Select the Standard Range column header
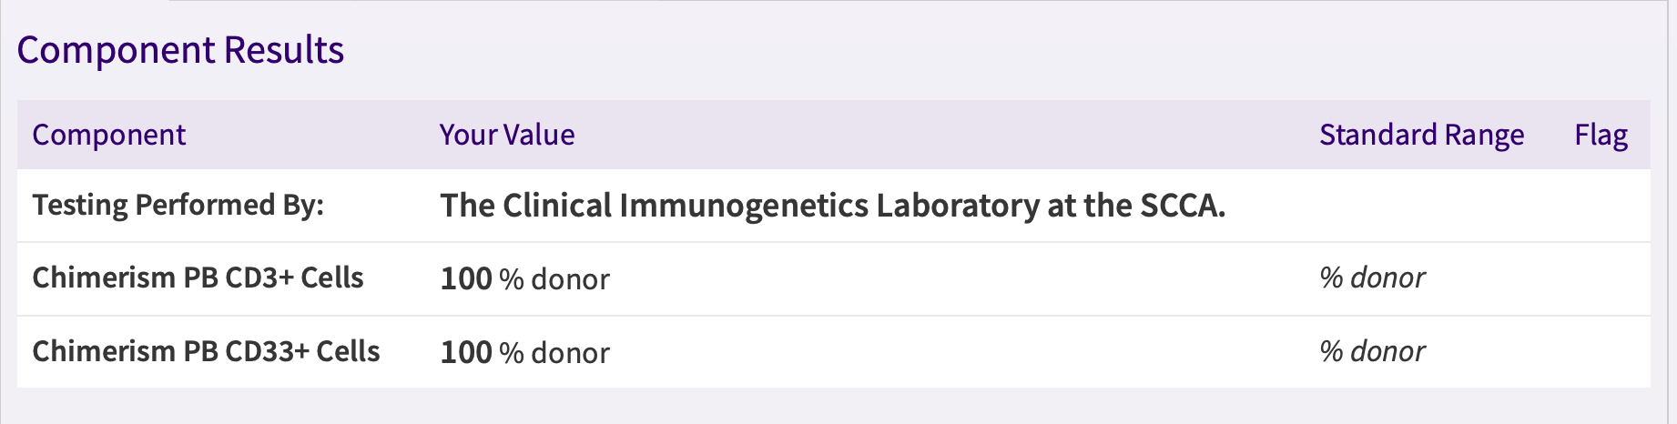The image size is (1677, 424). pos(1421,135)
